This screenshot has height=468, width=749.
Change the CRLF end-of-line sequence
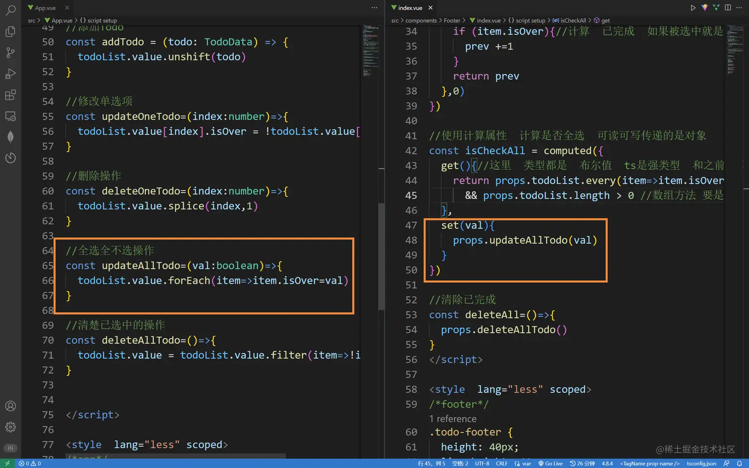pyautogui.click(x=502, y=464)
